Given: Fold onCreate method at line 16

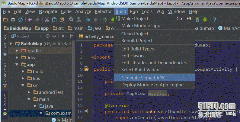Looking at the screenshot, I should [92, 112].
